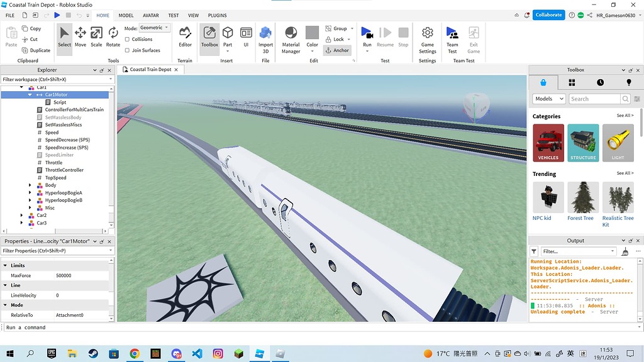Switch to the MODEL ribbon tab
Screen dimensions: 644x362
click(x=126, y=15)
